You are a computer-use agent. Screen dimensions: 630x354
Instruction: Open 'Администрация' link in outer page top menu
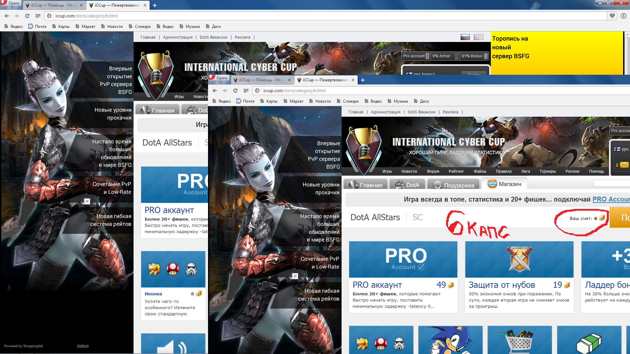(x=178, y=37)
